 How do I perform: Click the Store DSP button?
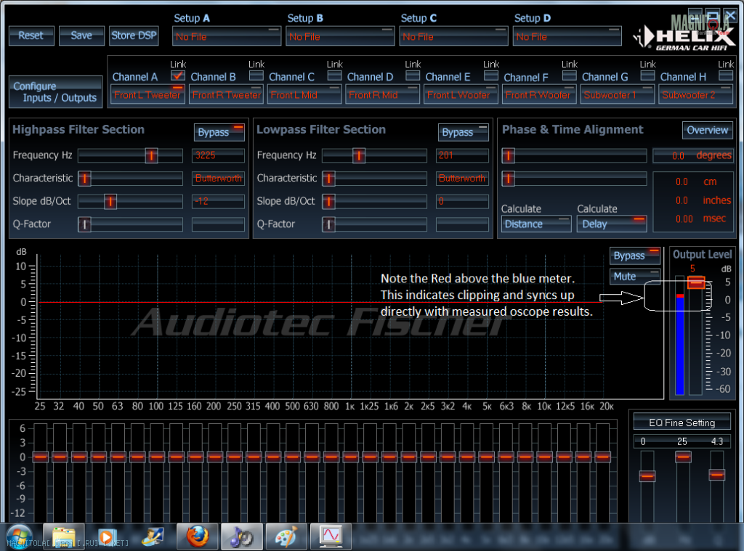(x=134, y=36)
